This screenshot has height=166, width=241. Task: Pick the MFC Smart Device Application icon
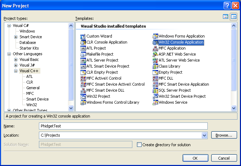tap(155, 84)
